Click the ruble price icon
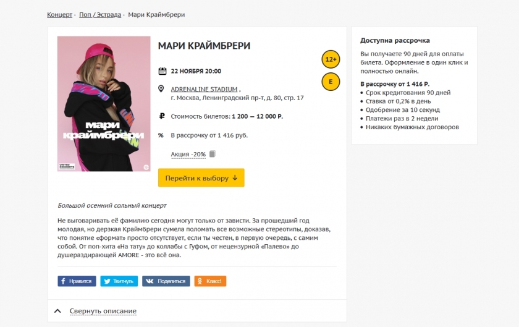519x327 pixels. 162,116
